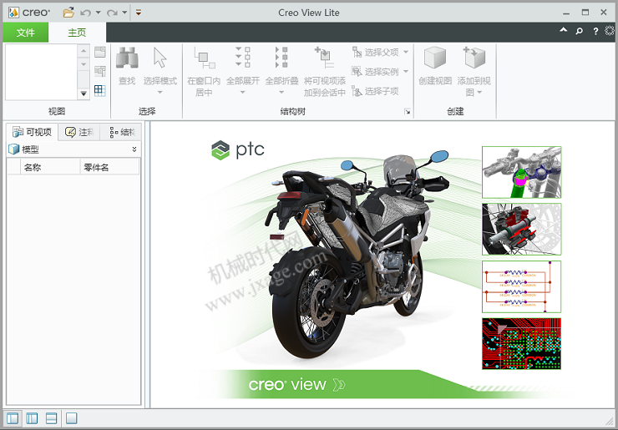618x430 pixels.
Task: Open help with the question mark
Action: pyautogui.click(x=595, y=31)
